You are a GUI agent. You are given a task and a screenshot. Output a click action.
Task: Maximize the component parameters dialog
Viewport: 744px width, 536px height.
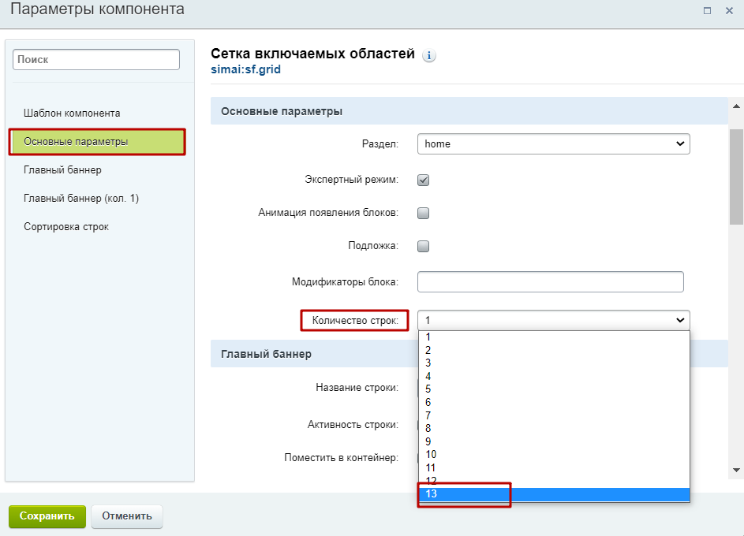point(707,10)
